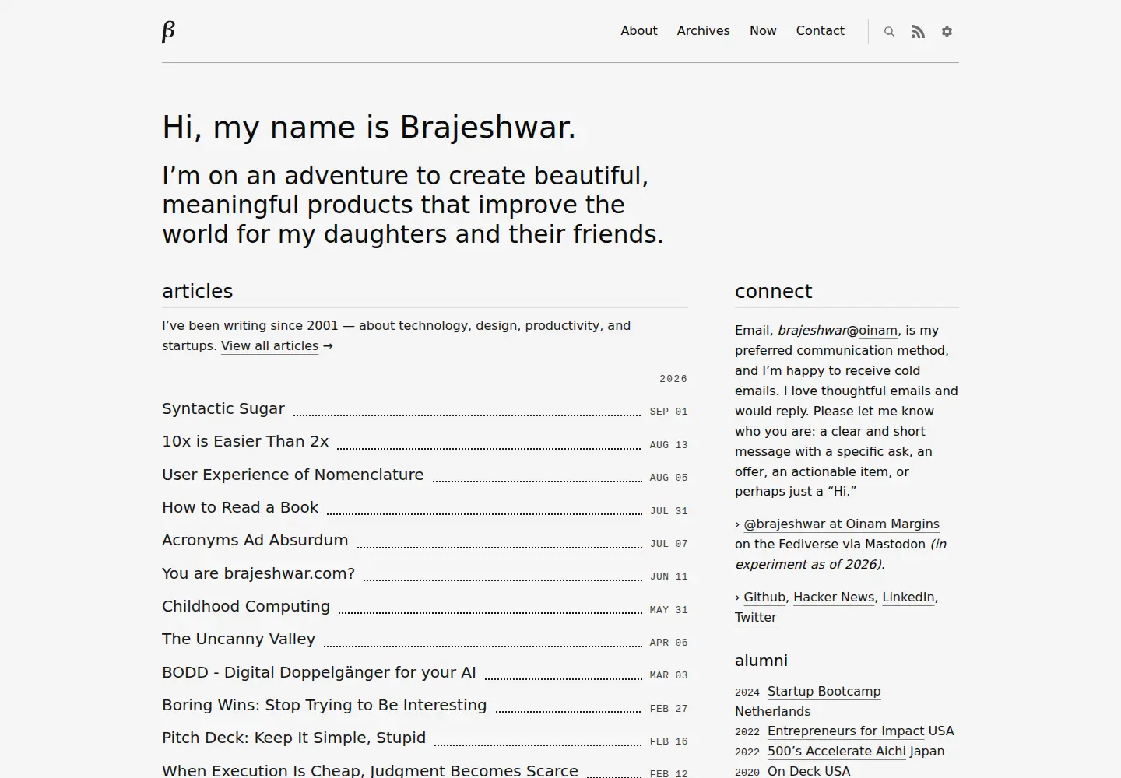The image size is (1121, 778).
Task: Open the '500's Accelerate Aichi' link
Action: coord(836,752)
